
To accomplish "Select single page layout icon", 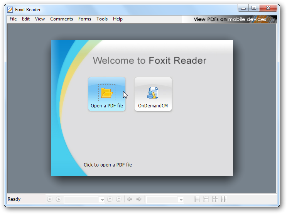I will pos(197,199).
